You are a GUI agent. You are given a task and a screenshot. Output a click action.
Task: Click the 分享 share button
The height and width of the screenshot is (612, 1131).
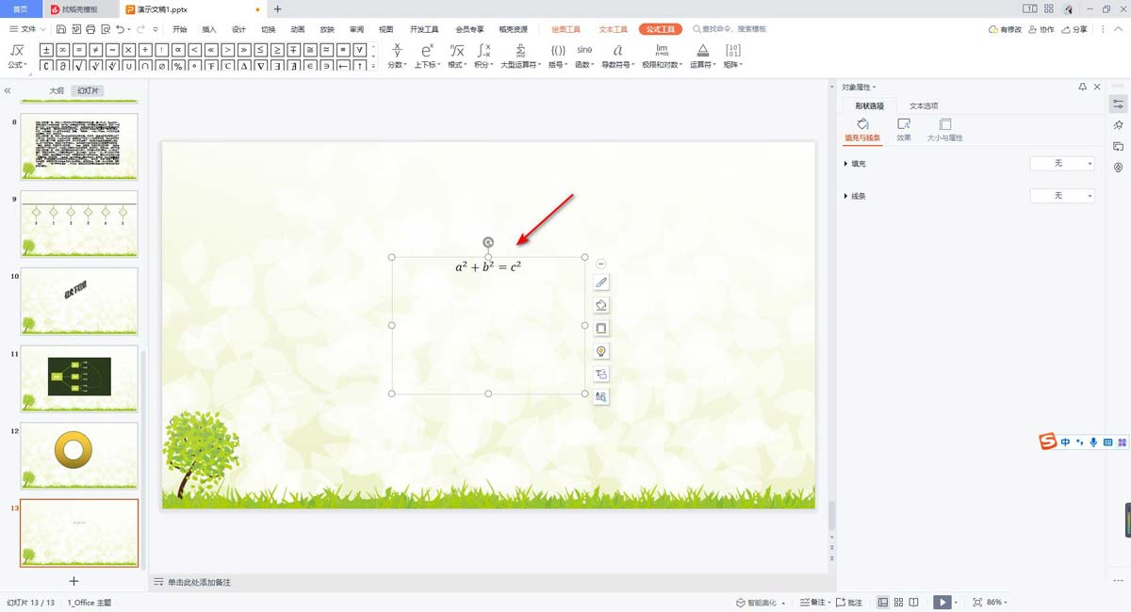(1074, 29)
